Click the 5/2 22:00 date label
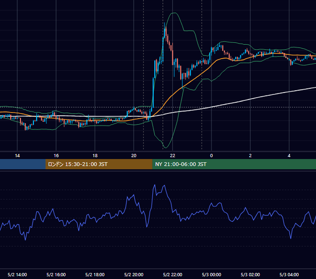Screen dimensions: 316x279 point(172,274)
